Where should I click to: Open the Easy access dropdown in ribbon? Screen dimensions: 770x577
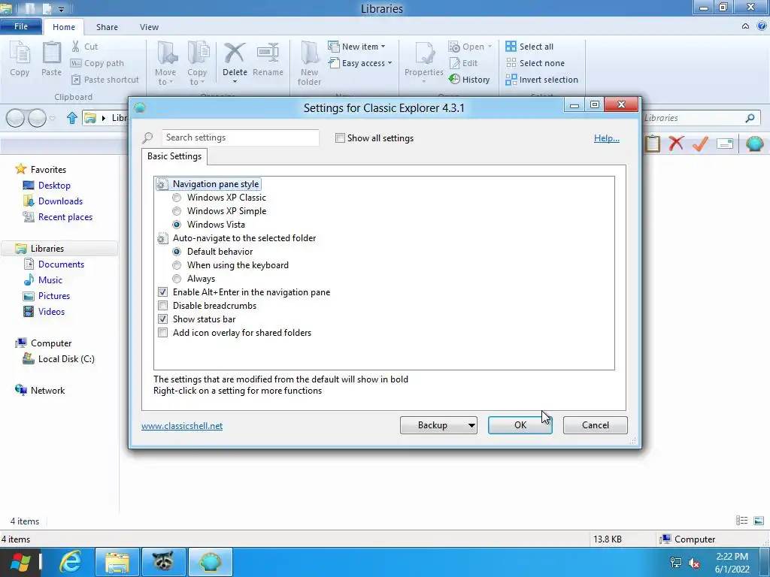point(360,63)
